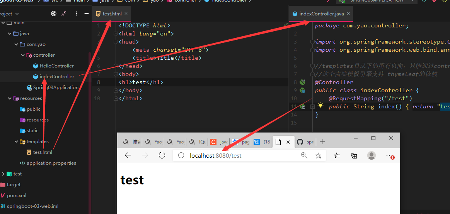Collapse the resources folder node
This screenshot has width=450, height=214.
pos(10,98)
